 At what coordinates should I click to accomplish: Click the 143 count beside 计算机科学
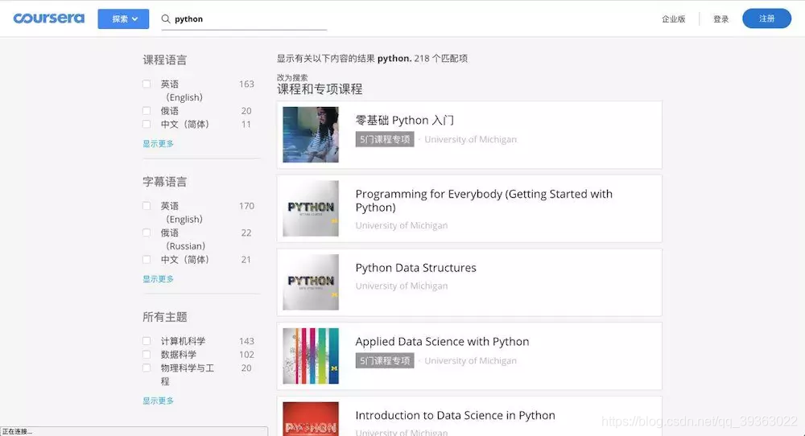click(246, 341)
